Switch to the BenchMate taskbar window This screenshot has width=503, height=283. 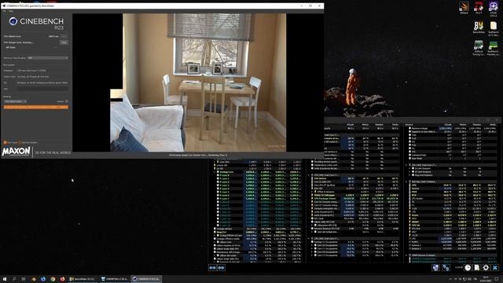tap(83, 279)
